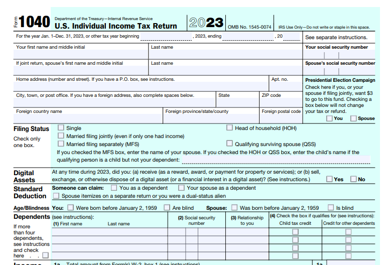
Task: Check the more than four dependents box
Action: 46,255
